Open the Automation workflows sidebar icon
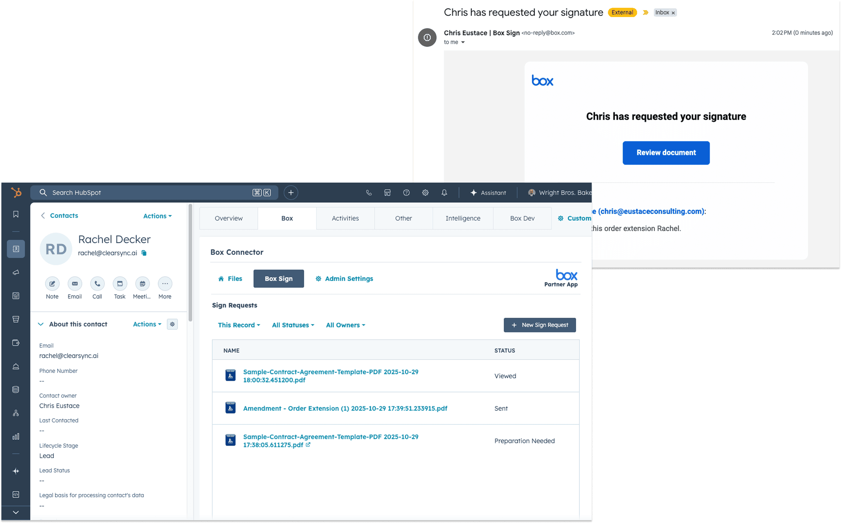This screenshot has height=523, width=841. coord(16,413)
